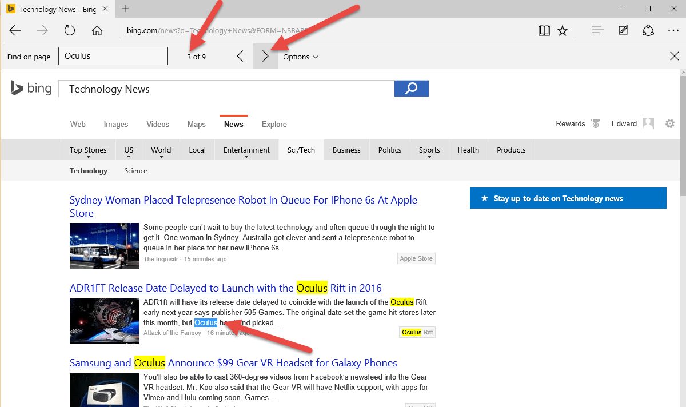Viewport: 686px width, 407px height.
Task: Click the Edward account name
Action: [624, 123]
